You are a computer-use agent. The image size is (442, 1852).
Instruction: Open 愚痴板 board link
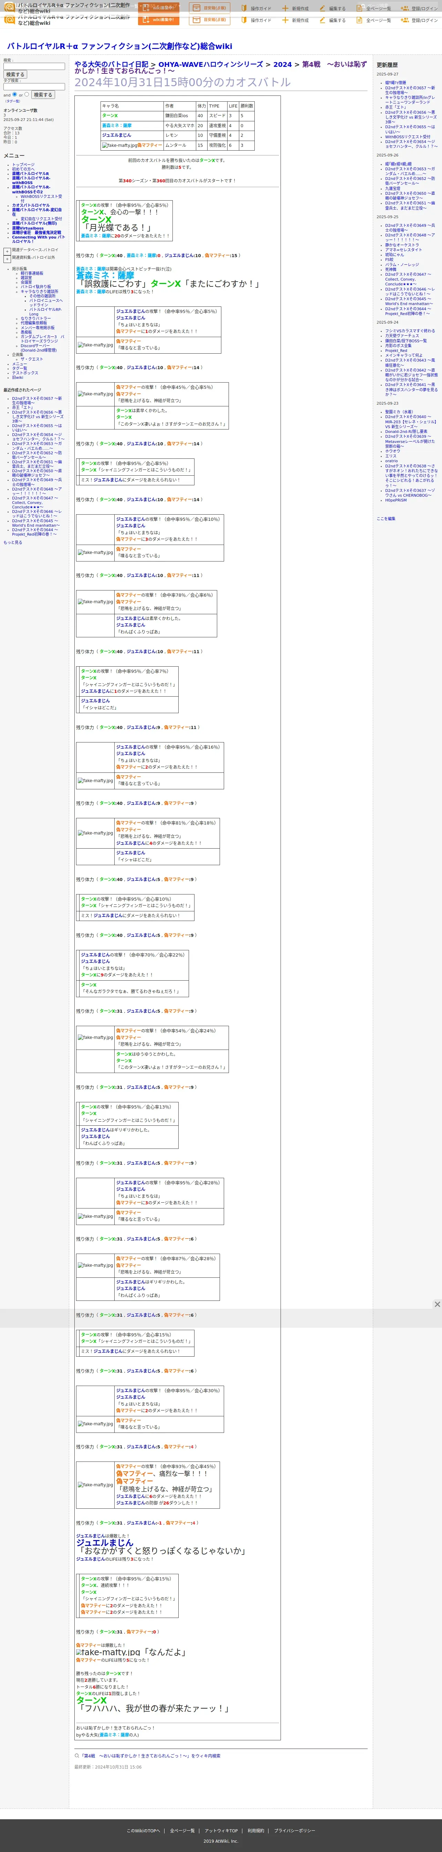[x=26, y=332]
